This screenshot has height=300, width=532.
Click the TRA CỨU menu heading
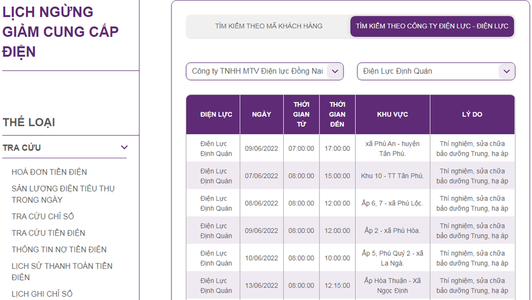[x=22, y=148]
